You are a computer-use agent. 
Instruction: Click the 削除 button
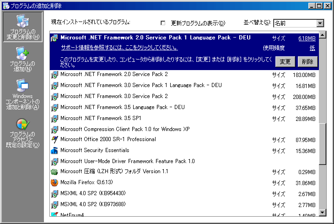coord(307,62)
